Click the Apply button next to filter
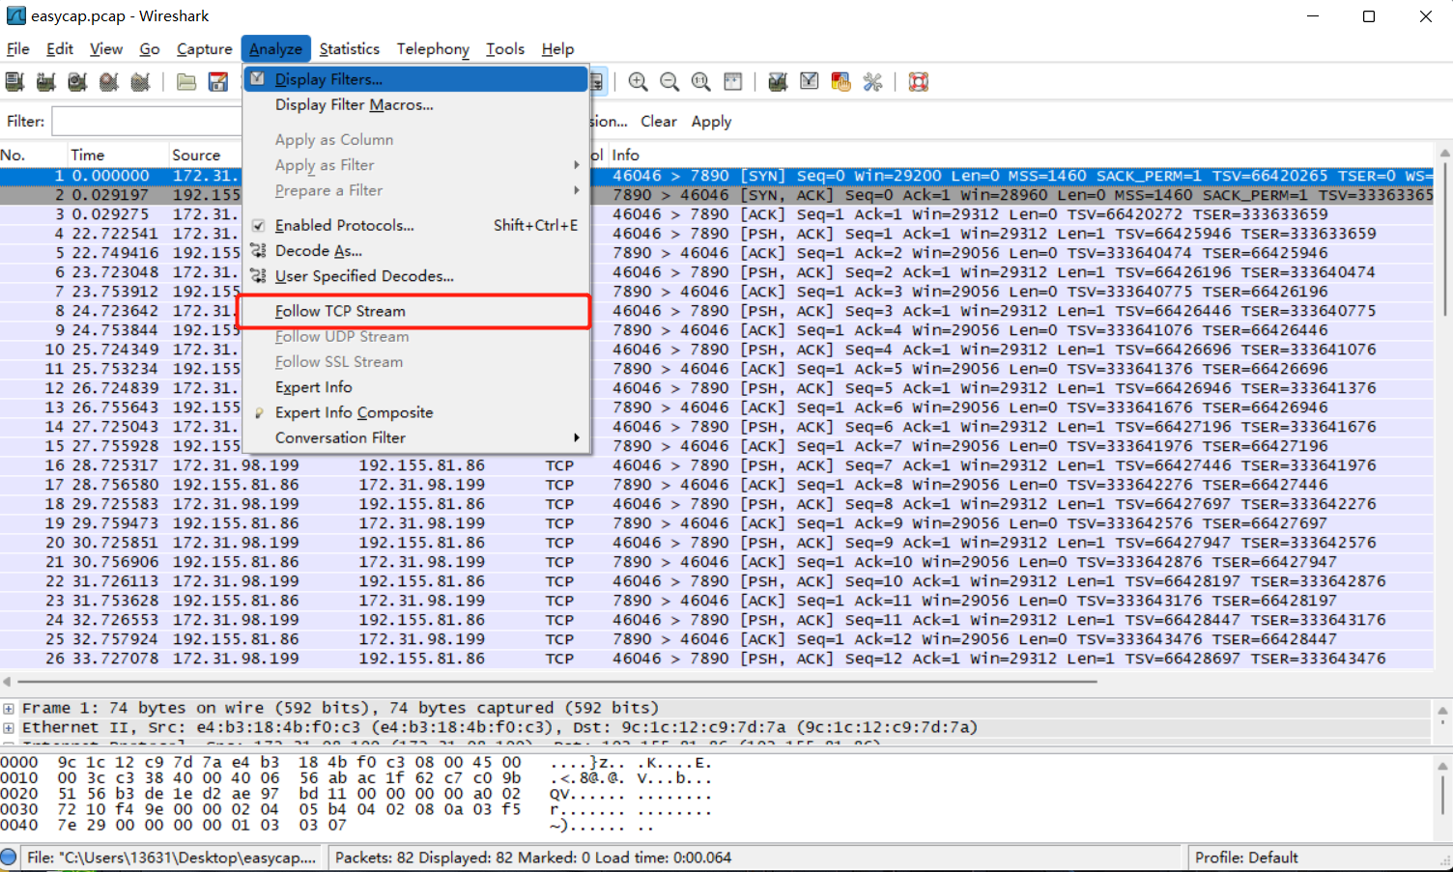This screenshot has height=872, width=1453. tap(711, 122)
